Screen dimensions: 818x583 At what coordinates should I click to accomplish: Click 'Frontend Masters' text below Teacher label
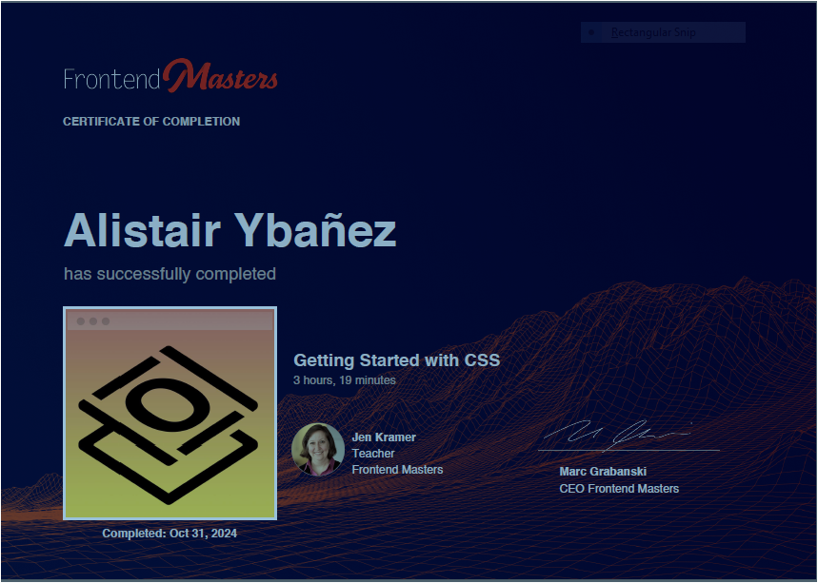pyautogui.click(x=397, y=470)
